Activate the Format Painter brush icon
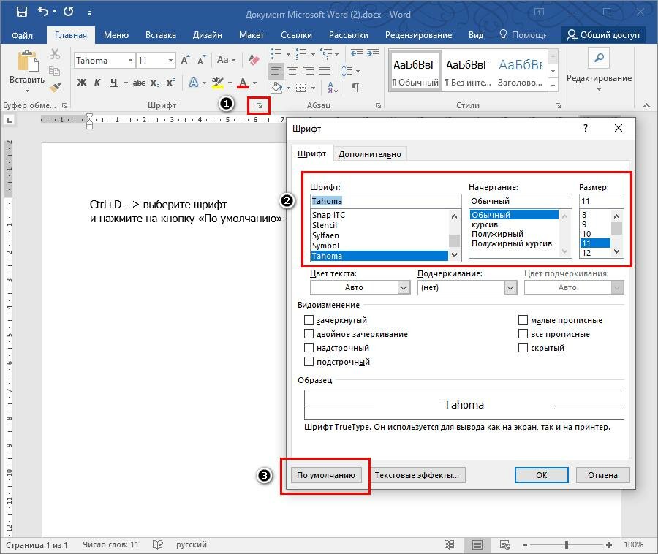 click(55, 87)
